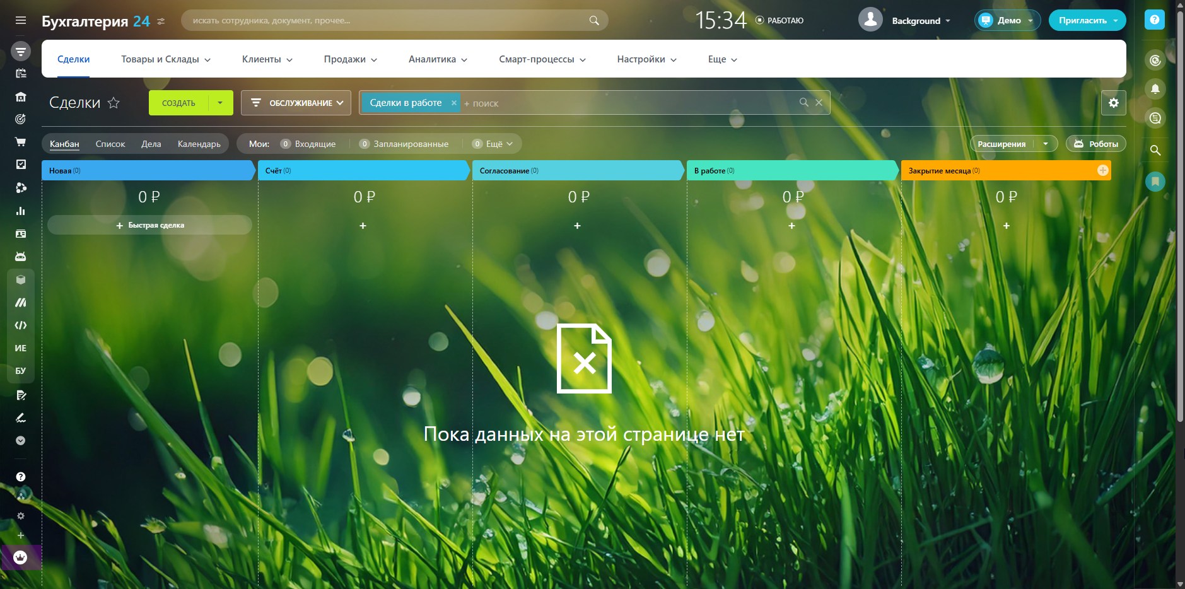Expand the Настройки menu
This screenshot has height=589, width=1185.
pyautogui.click(x=647, y=59)
